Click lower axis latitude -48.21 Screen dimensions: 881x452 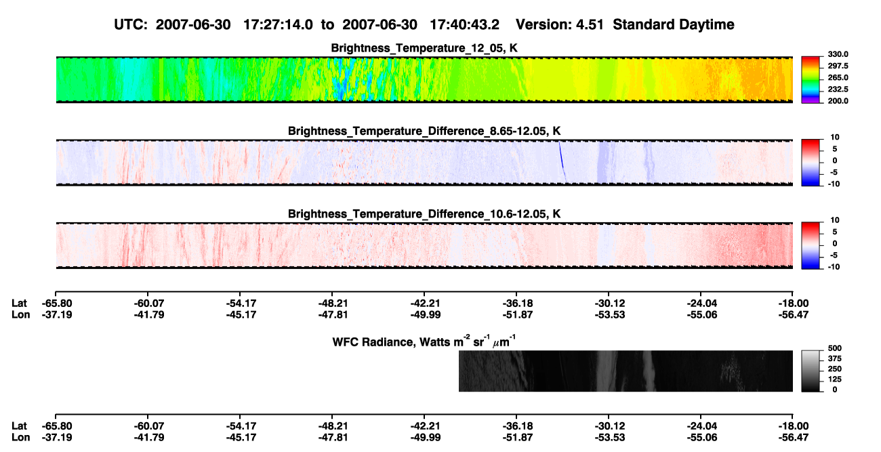(332, 426)
